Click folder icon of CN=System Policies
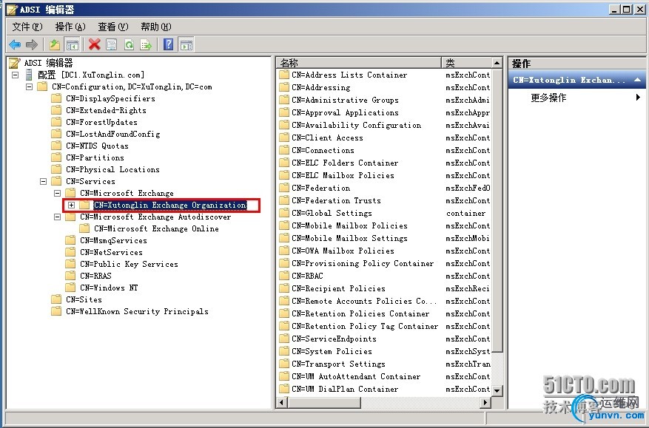Image resolution: width=649 pixels, height=428 pixels. (284, 352)
